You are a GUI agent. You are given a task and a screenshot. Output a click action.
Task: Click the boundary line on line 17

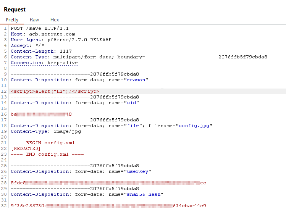[75, 120]
